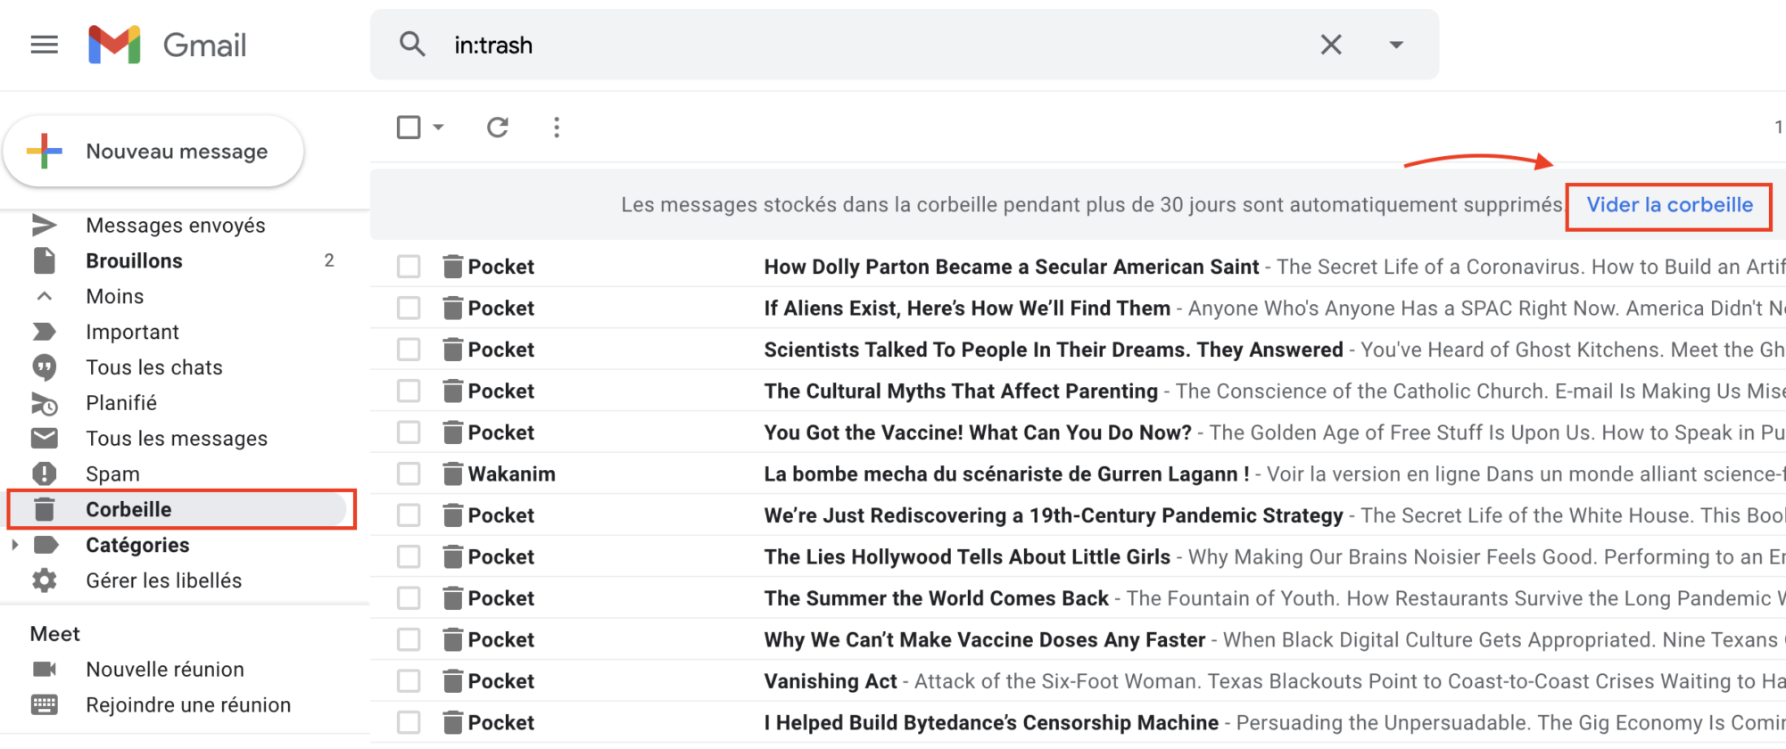
Task: Open the three-dot more options menu
Action: (557, 128)
